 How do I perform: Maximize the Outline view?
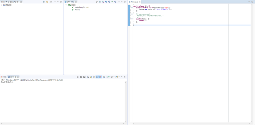[125, 2]
